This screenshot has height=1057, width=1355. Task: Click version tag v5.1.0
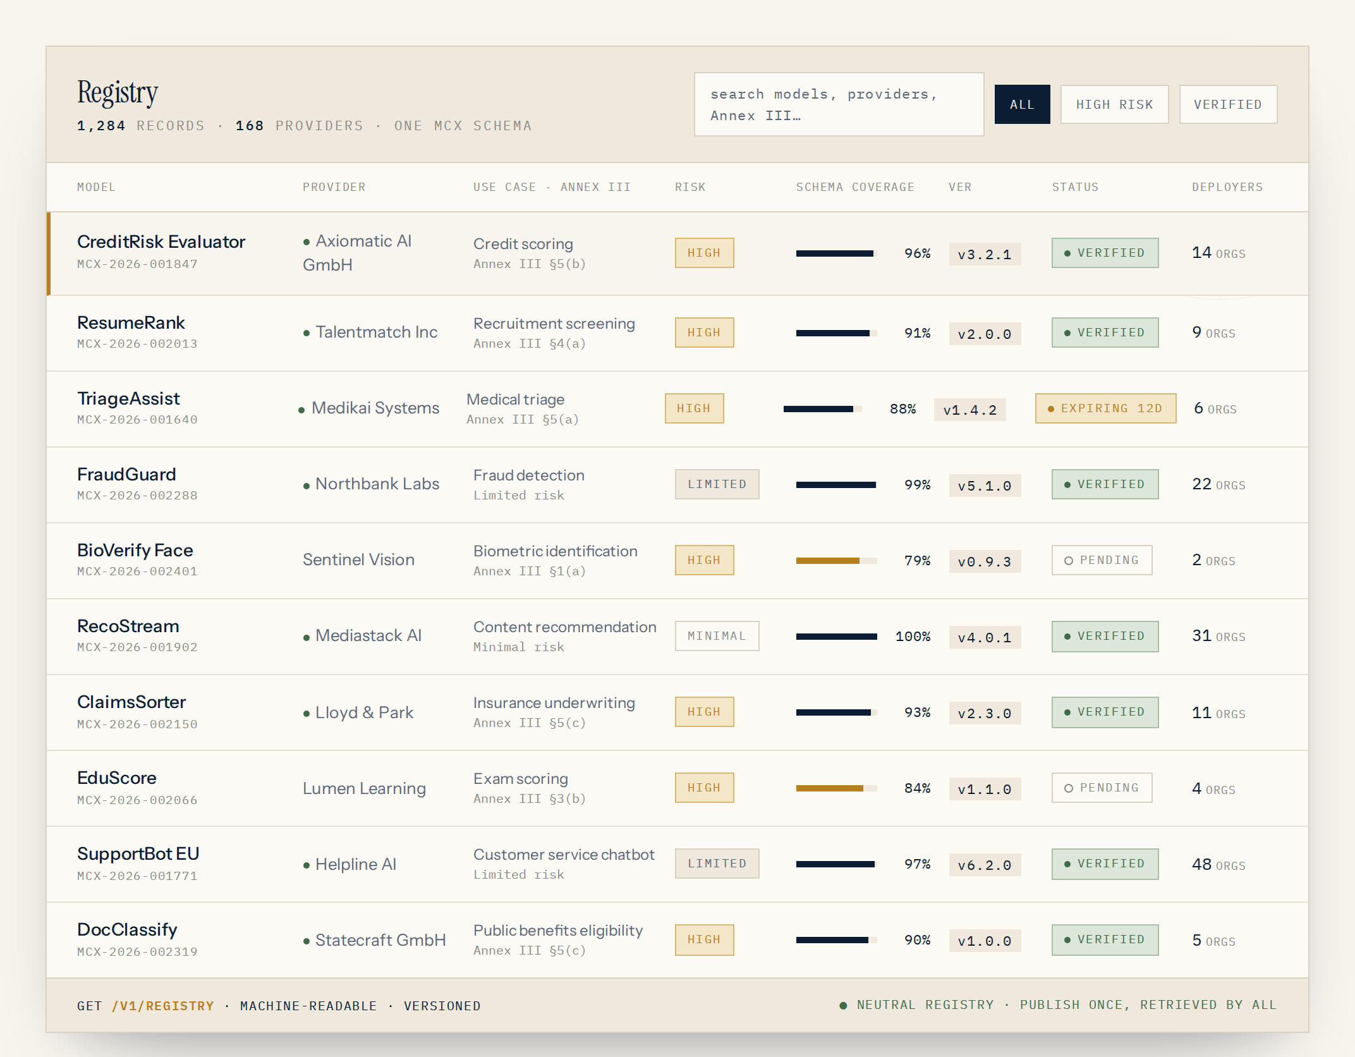coord(985,486)
